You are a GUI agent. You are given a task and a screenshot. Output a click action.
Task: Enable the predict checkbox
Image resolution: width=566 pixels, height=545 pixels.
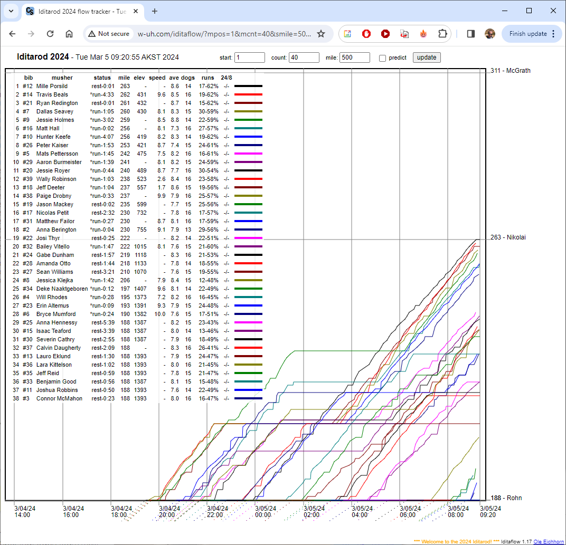pos(383,58)
